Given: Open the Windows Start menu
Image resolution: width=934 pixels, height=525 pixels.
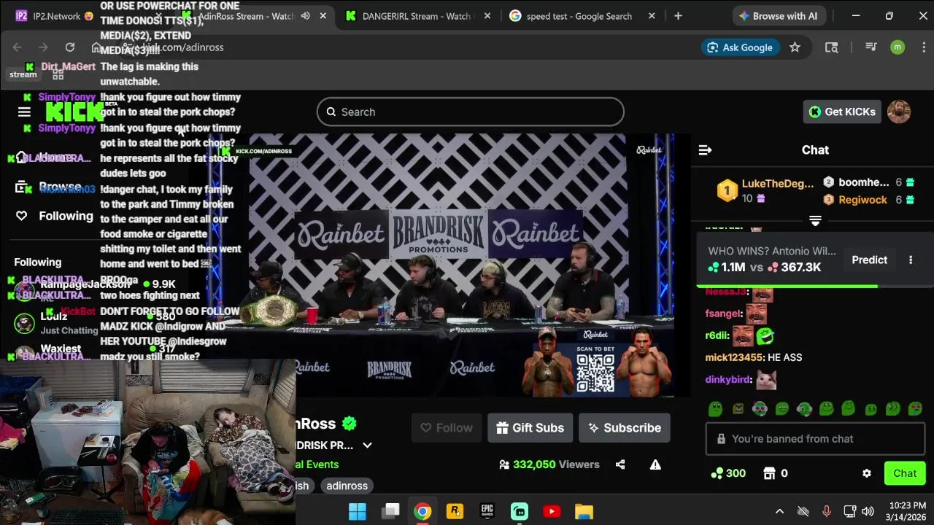Looking at the screenshot, I should 358,511.
